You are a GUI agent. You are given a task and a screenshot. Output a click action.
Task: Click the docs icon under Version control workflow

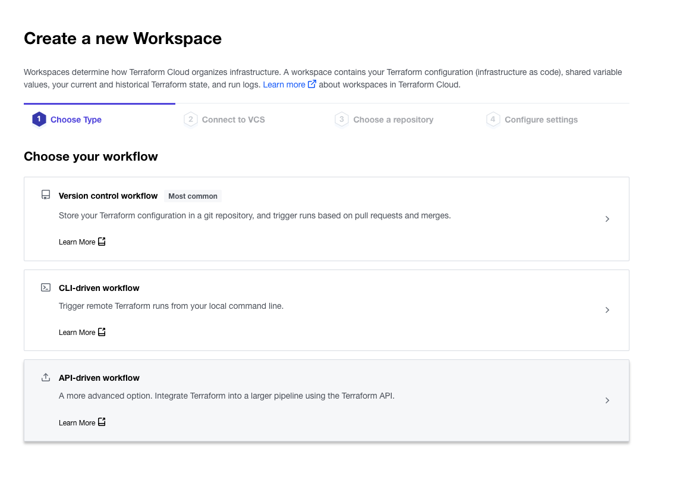click(102, 242)
